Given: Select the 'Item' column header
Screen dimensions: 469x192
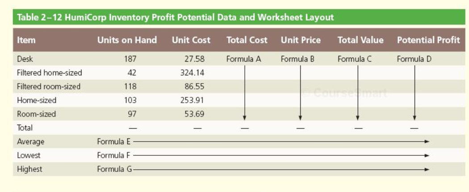Looking at the screenshot, I should coord(26,40).
